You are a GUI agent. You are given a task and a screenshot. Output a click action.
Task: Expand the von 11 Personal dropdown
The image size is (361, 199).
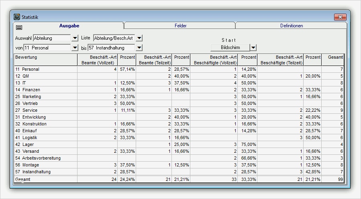click(x=75, y=48)
